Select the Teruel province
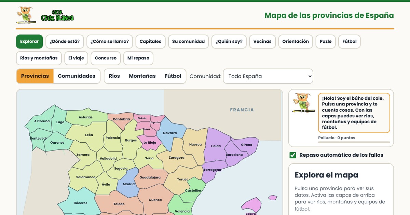410x215 pixels. click(182, 180)
